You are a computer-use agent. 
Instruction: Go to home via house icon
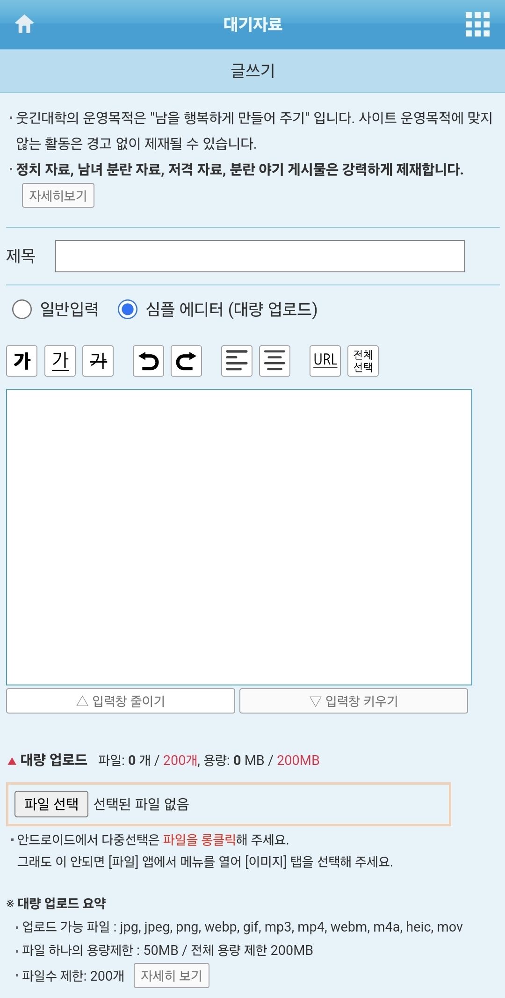click(24, 24)
